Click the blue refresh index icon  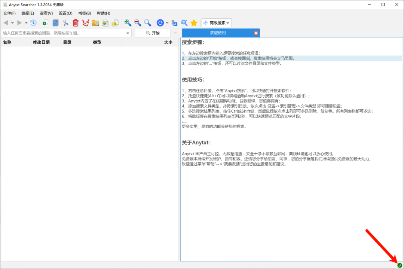point(160,23)
